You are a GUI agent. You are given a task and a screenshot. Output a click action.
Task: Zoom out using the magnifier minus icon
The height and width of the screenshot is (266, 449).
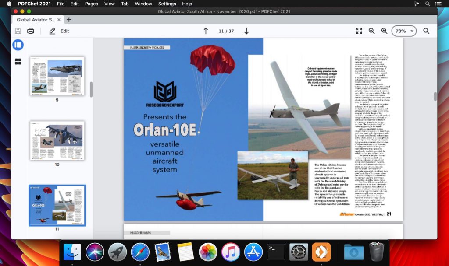click(x=372, y=31)
